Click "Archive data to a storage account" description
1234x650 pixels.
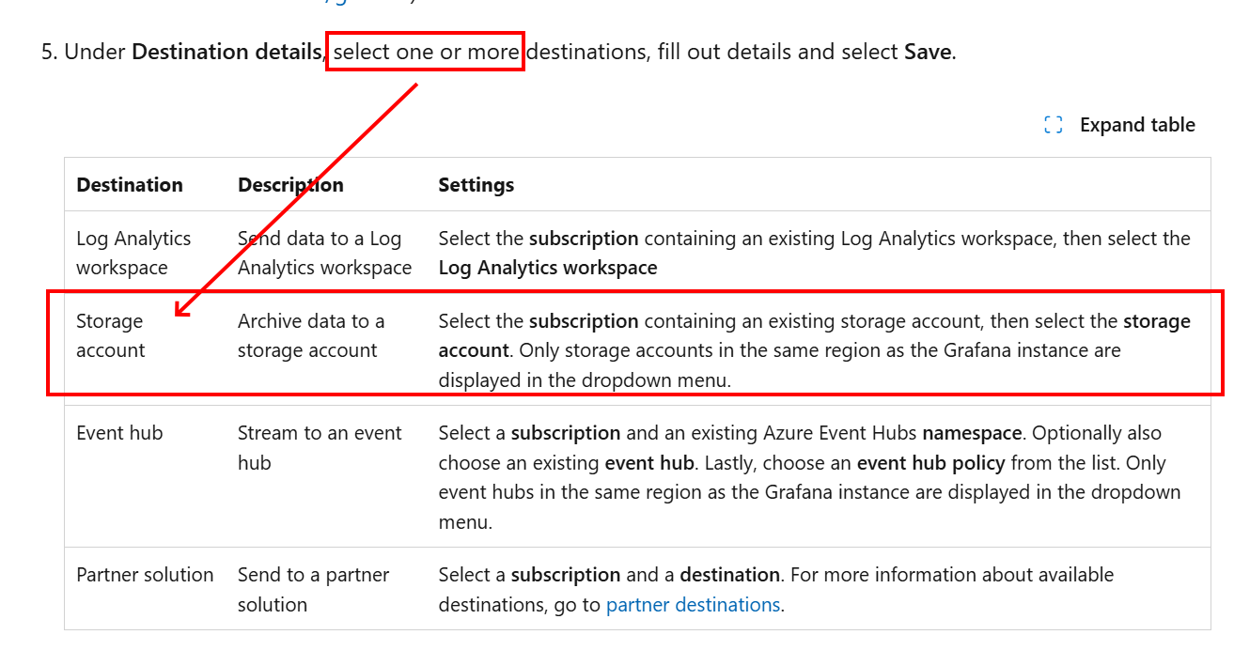(310, 335)
